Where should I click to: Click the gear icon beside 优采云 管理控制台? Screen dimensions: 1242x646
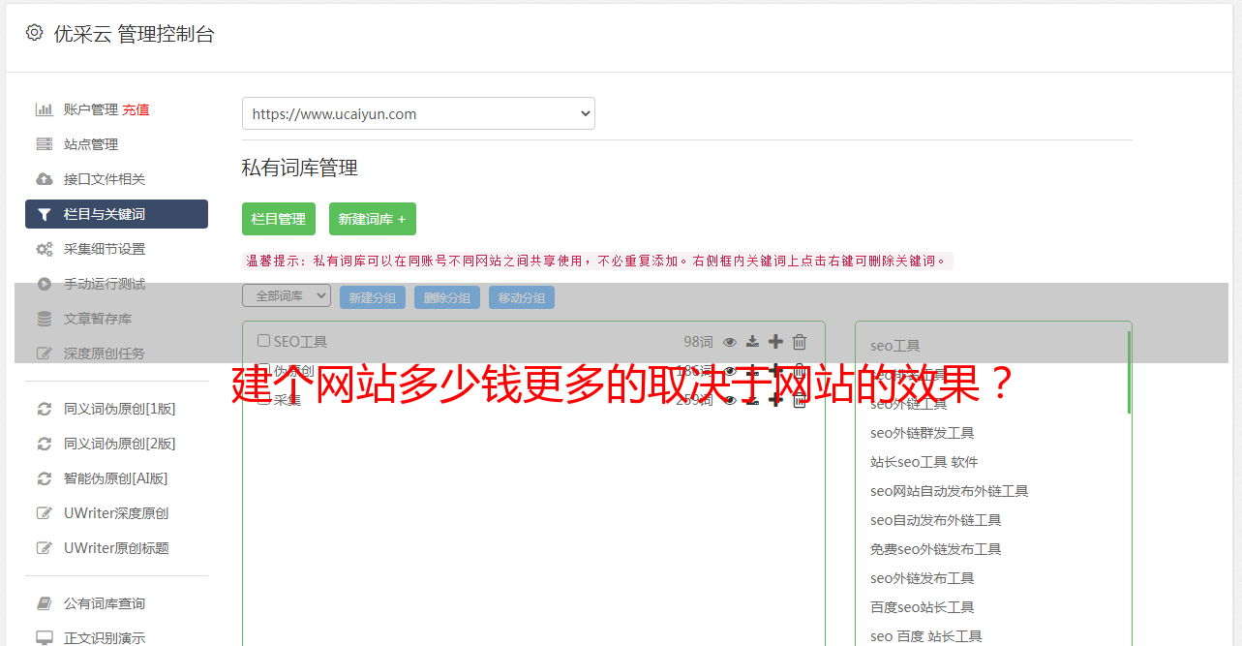coord(35,33)
